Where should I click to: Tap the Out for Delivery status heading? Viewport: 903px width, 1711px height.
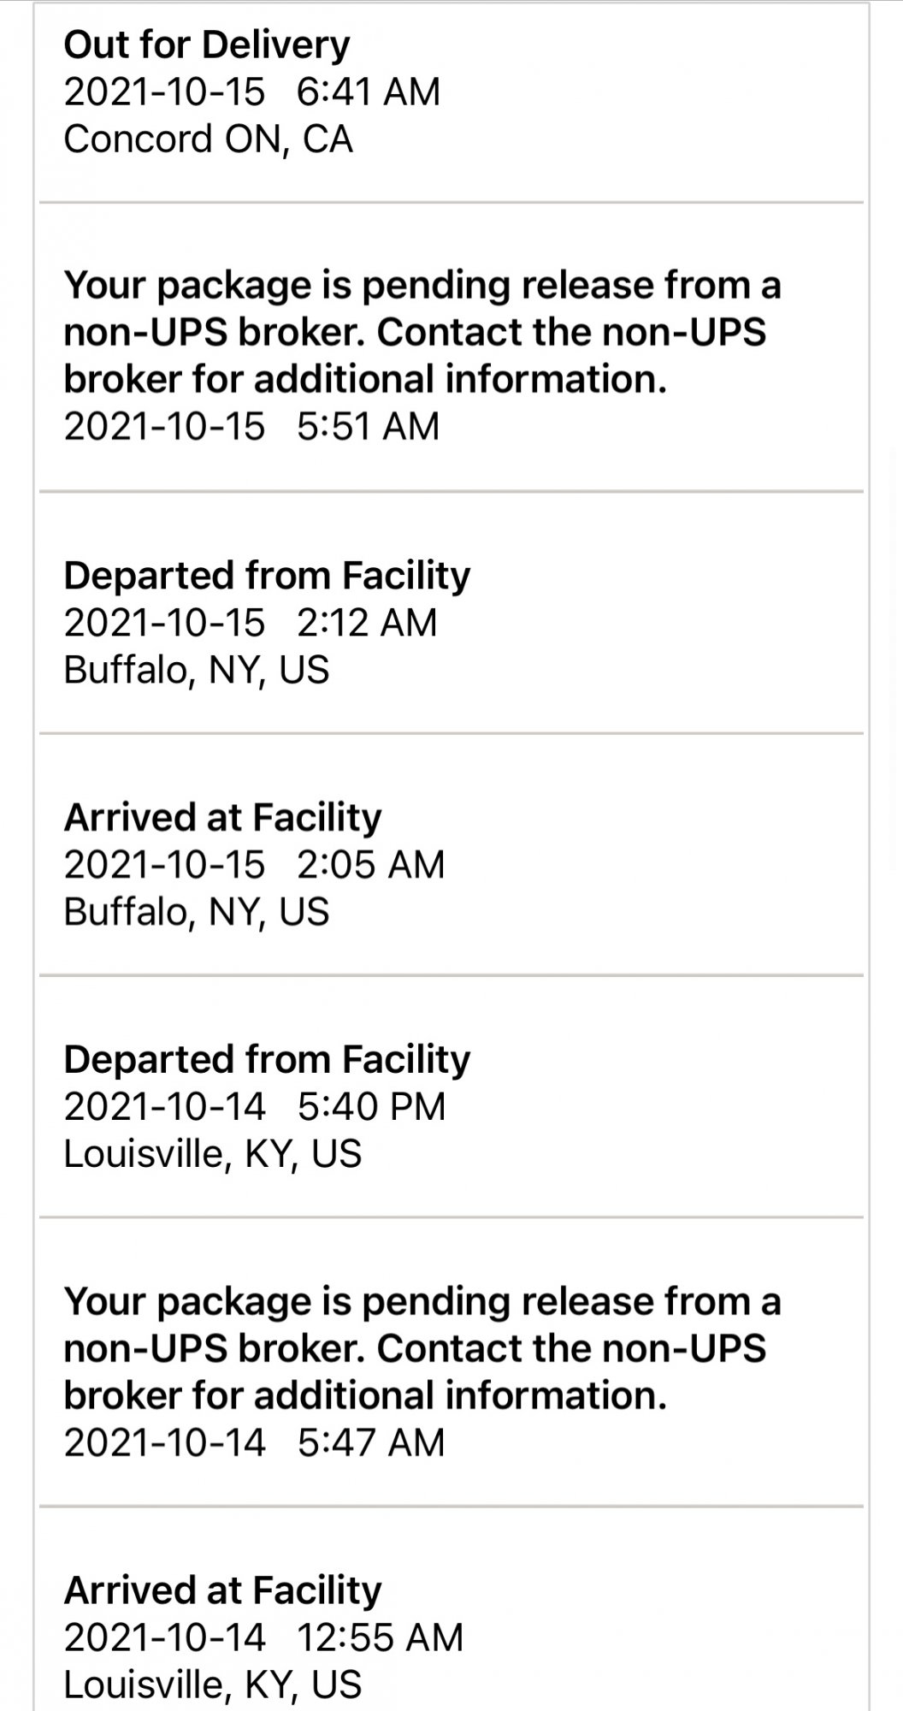206,44
